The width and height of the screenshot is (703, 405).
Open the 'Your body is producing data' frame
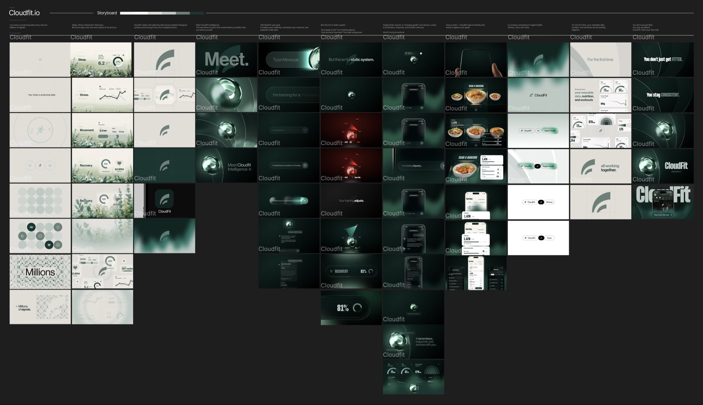click(x=40, y=95)
